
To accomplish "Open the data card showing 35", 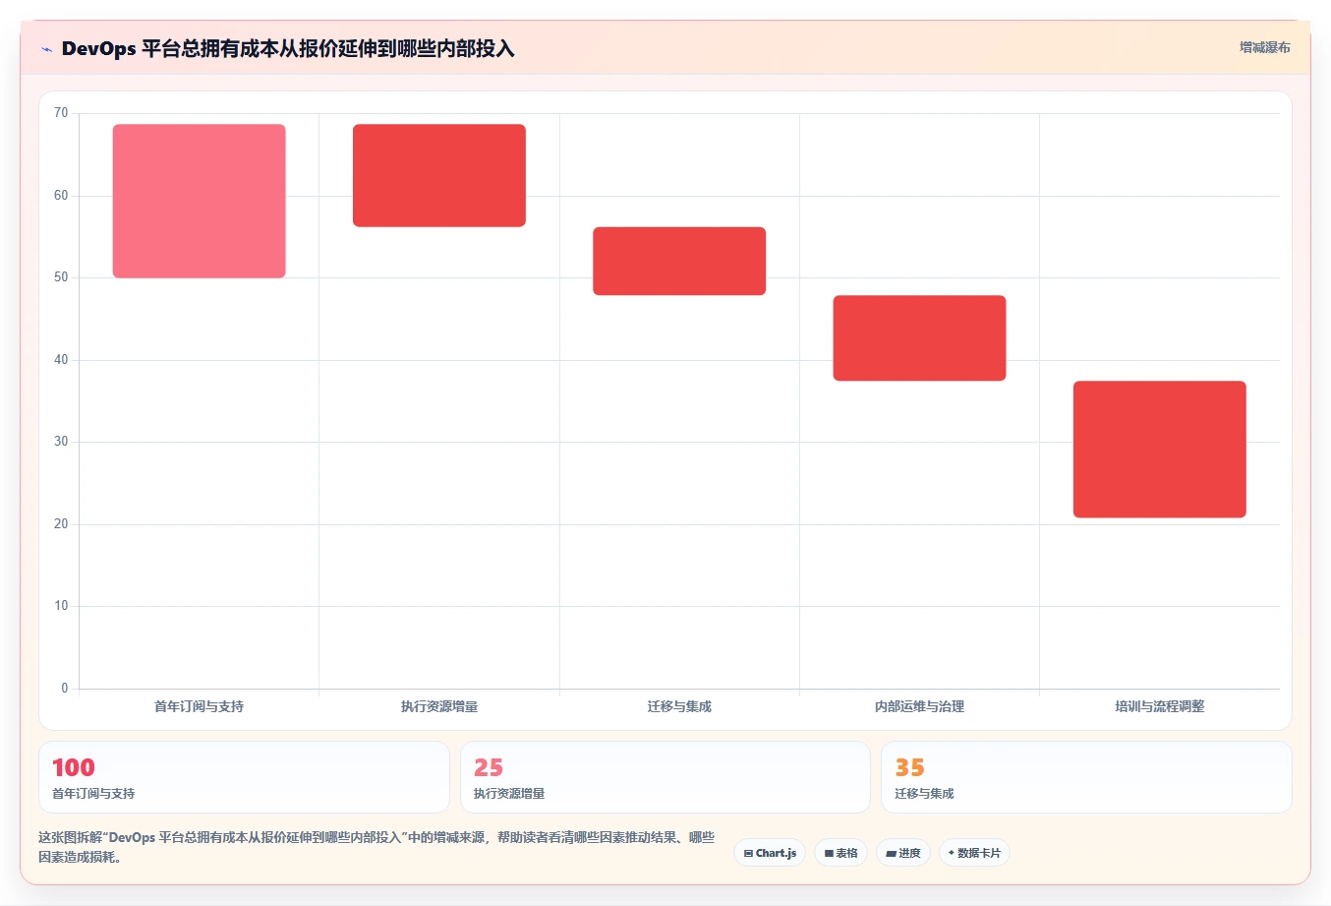I will [1086, 777].
